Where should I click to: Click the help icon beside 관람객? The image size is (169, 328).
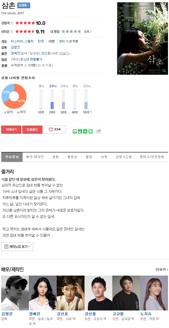click(x=12, y=23)
